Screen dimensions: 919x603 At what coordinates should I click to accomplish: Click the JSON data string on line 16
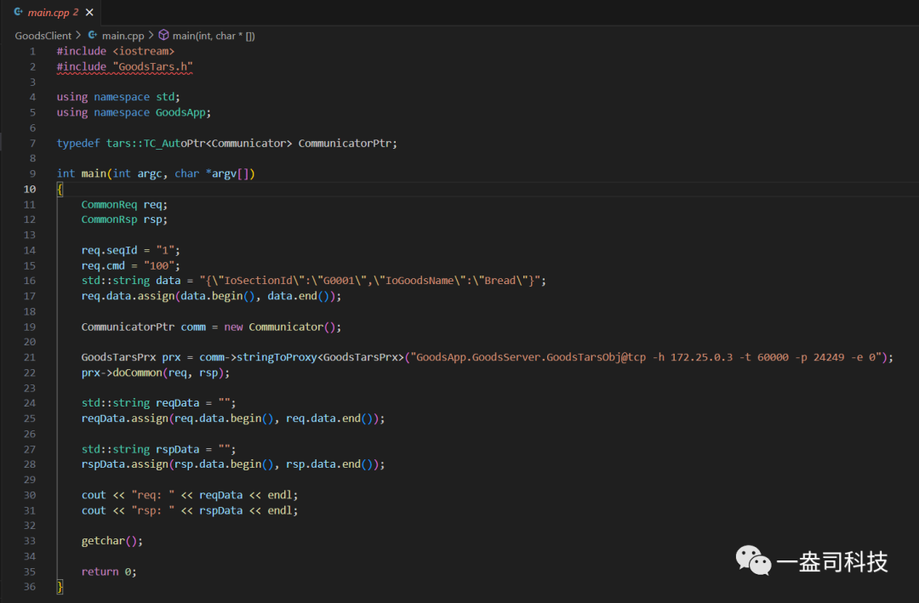coord(370,281)
